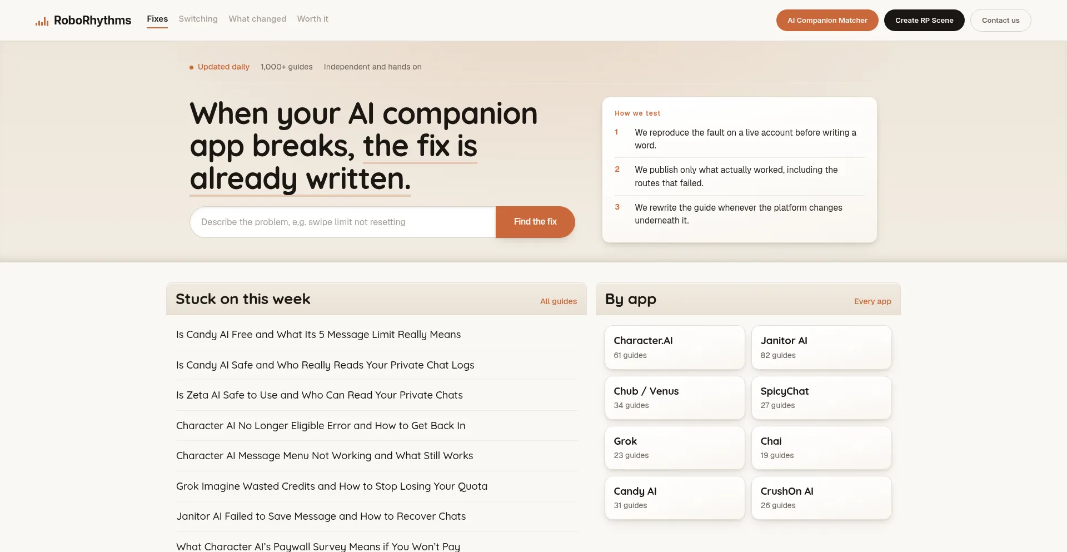Open the Every app link
The image size is (1067, 552).
(x=872, y=301)
